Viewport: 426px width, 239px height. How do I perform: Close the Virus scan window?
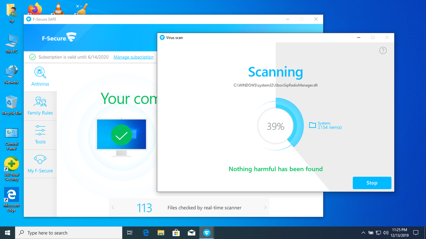(387, 37)
